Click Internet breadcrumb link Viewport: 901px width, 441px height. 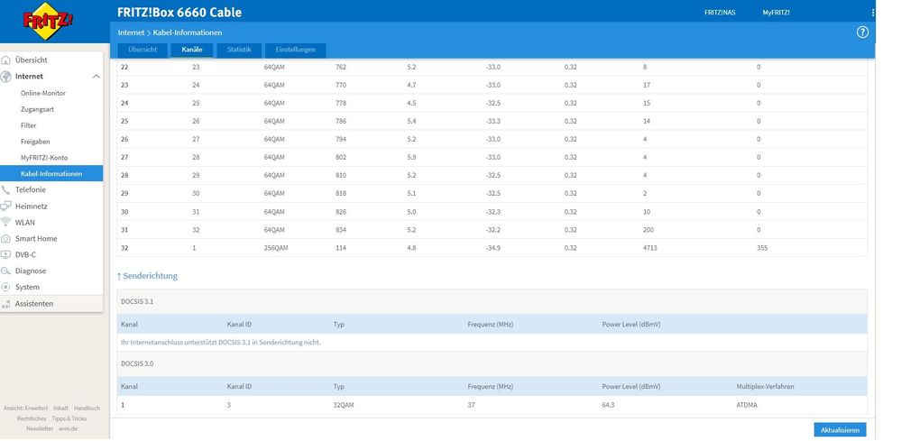(x=131, y=32)
